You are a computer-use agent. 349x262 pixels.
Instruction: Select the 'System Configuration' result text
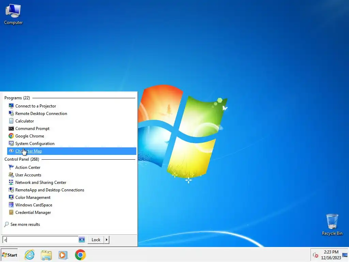pos(35,144)
